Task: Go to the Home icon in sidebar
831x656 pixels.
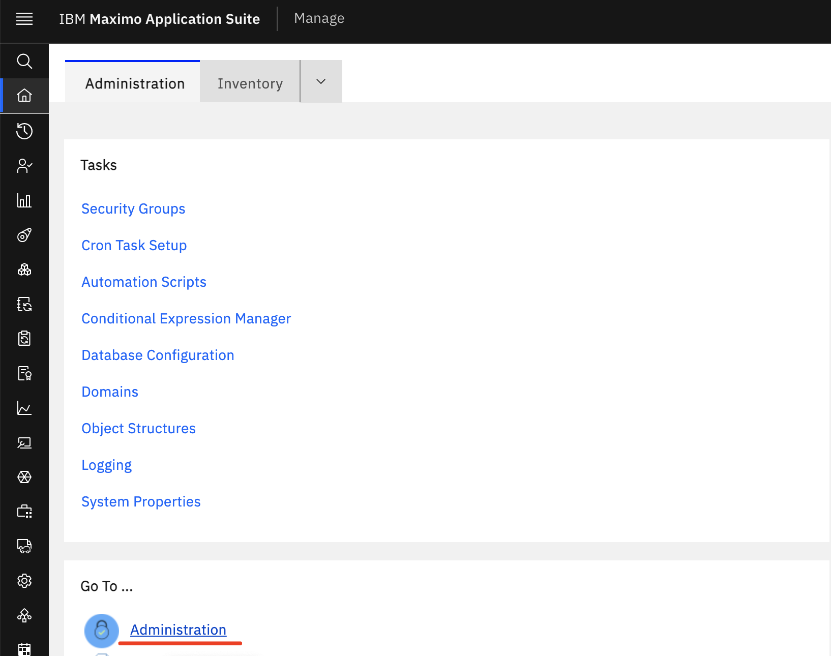Action: pyautogui.click(x=24, y=96)
